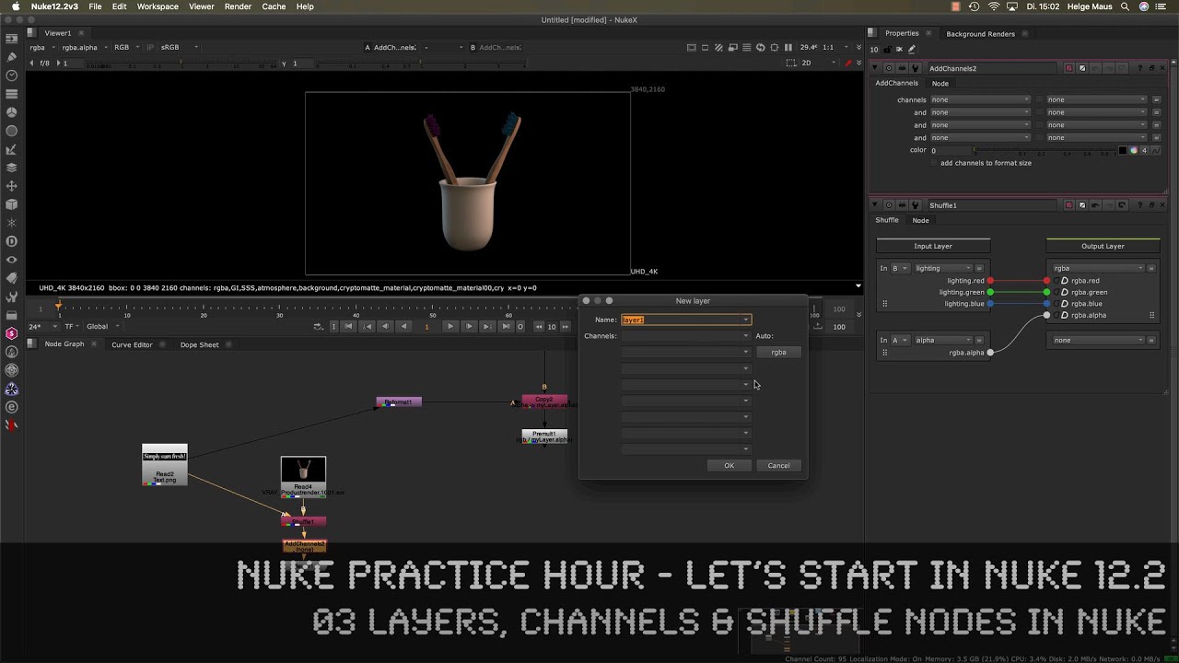Click Cancel in New layer dialog
This screenshot has height=663, width=1179.
[778, 465]
